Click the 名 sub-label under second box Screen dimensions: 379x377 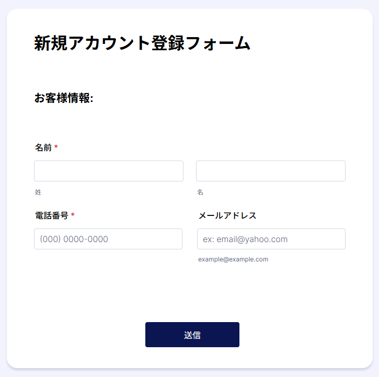200,192
